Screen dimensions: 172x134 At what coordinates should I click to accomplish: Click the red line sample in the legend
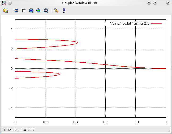tap(156, 24)
